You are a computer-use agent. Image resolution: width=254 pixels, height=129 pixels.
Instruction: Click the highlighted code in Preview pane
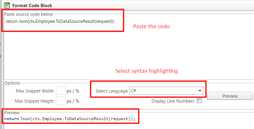[x=77, y=119]
